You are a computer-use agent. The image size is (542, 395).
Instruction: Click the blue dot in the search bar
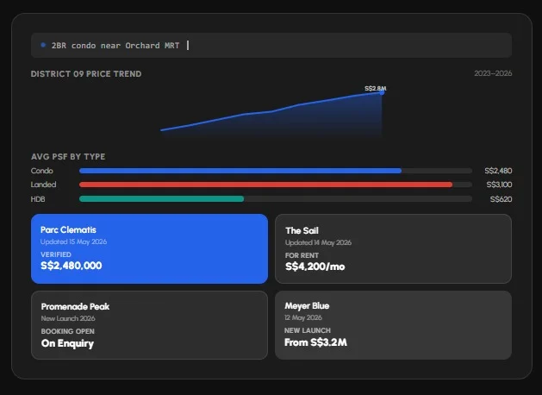43,45
